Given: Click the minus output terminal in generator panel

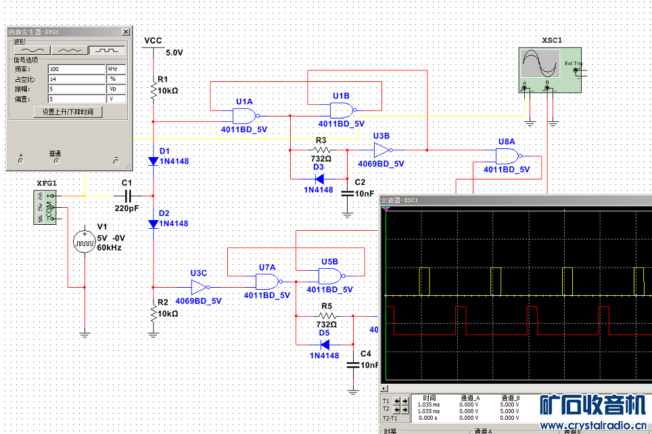Looking at the screenshot, I should (116, 160).
